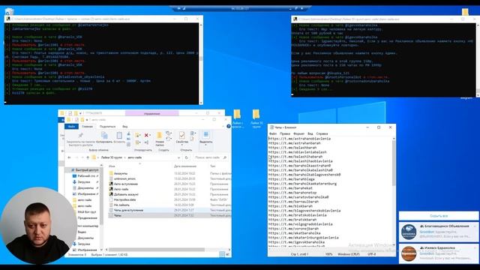The image size is (480, 270).
Task: Click the line https://t.me/voronejbarah in Notepad
Action: [x=293, y=228]
